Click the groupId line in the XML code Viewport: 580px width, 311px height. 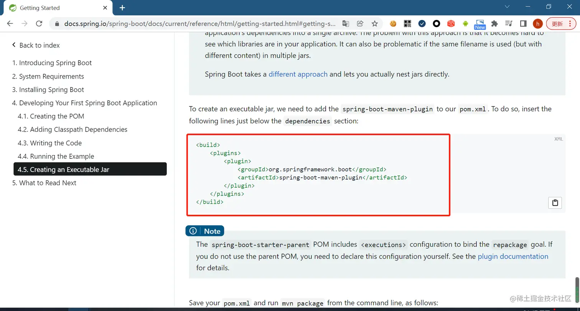click(312, 169)
